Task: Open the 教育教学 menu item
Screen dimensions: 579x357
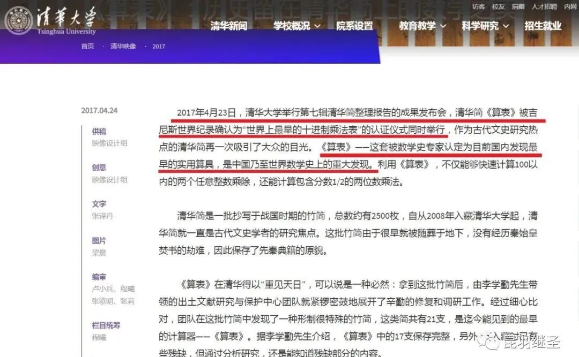Action: coord(417,26)
